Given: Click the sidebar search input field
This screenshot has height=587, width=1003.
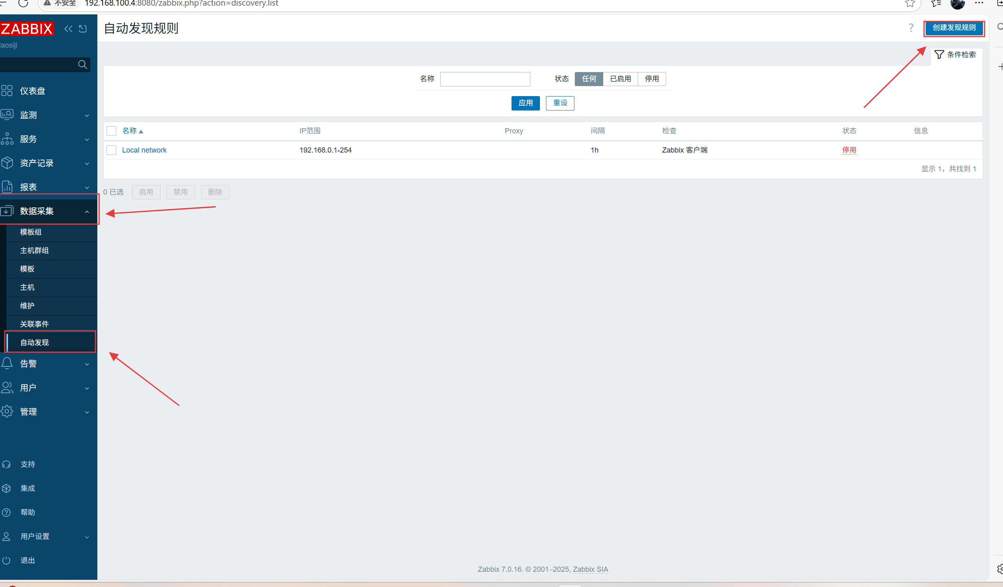Looking at the screenshot, I should tap(38, 64).
